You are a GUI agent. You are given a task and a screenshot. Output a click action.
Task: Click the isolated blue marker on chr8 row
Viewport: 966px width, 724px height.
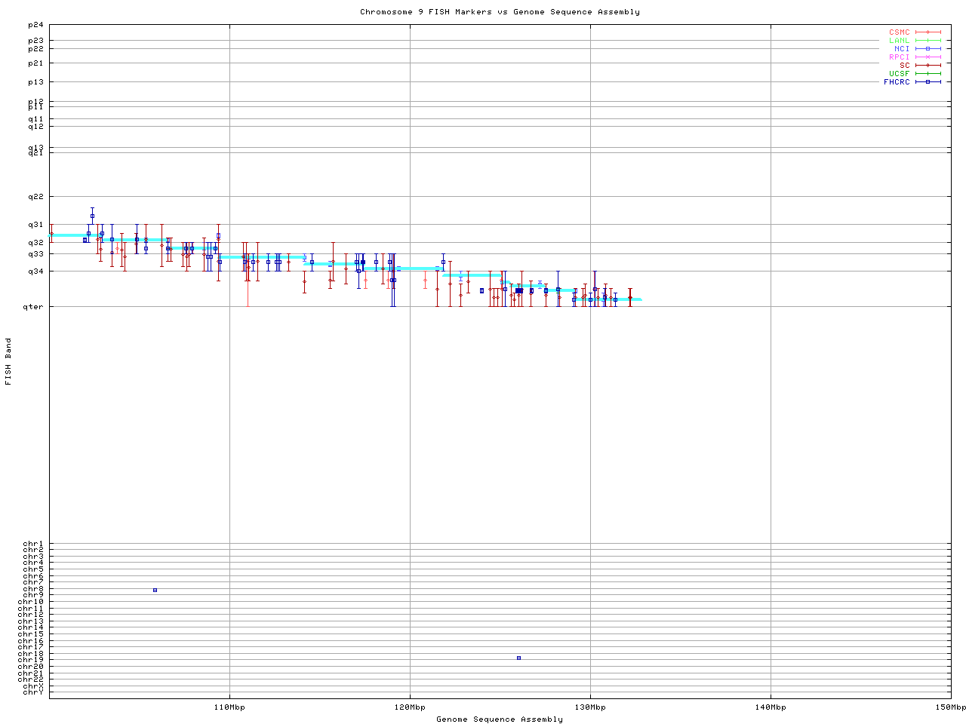point(155,590)
